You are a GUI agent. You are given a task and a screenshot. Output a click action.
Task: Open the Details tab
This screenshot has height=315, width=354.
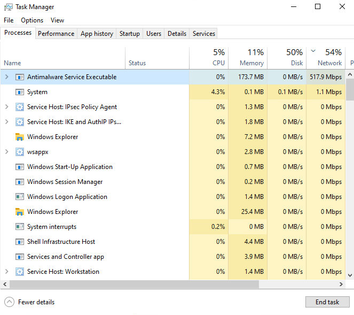click(177, 34)
